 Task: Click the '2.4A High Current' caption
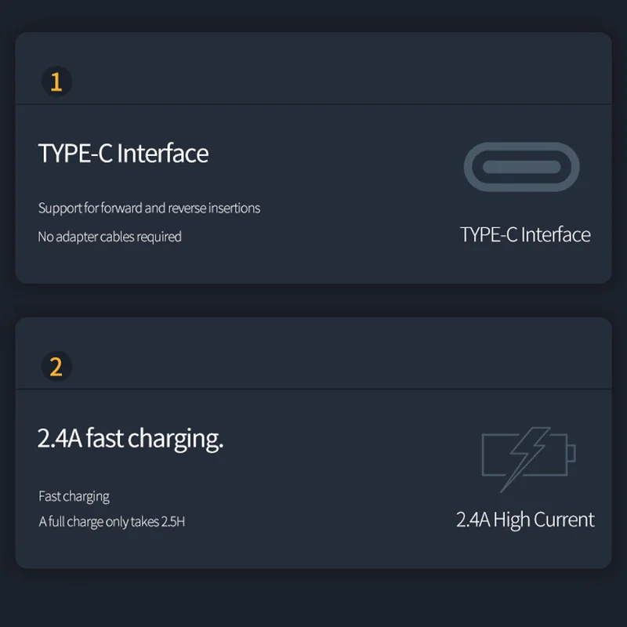pyautogui.click(x=525, y=520)
